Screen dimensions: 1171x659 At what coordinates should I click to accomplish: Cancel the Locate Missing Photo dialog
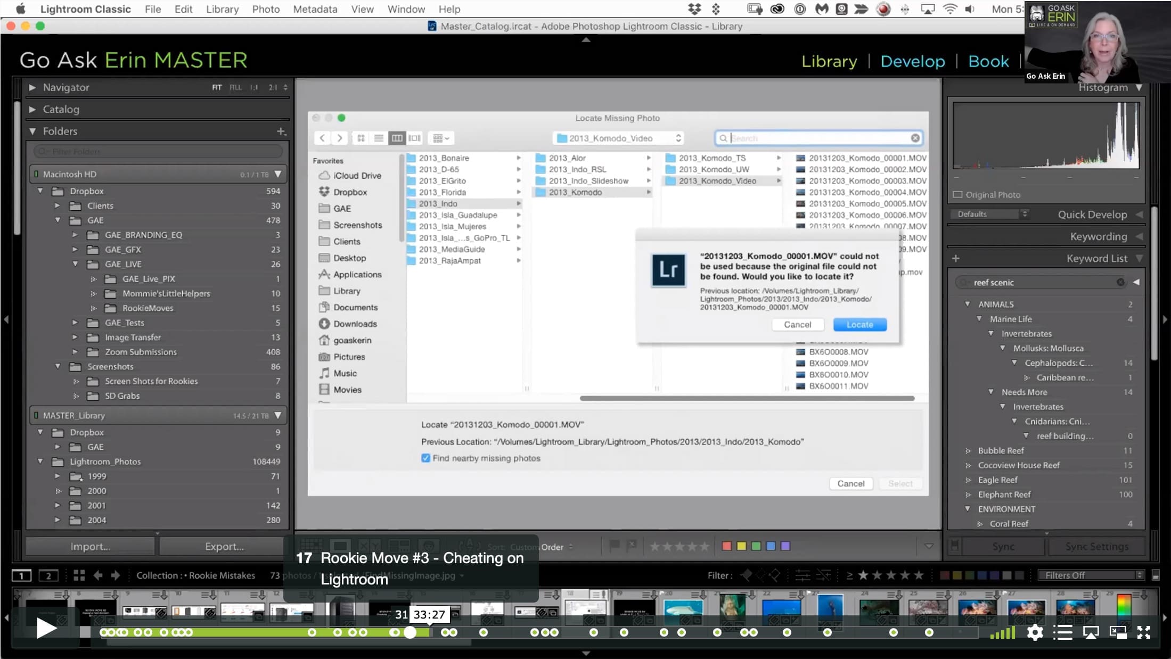(850, 483)
